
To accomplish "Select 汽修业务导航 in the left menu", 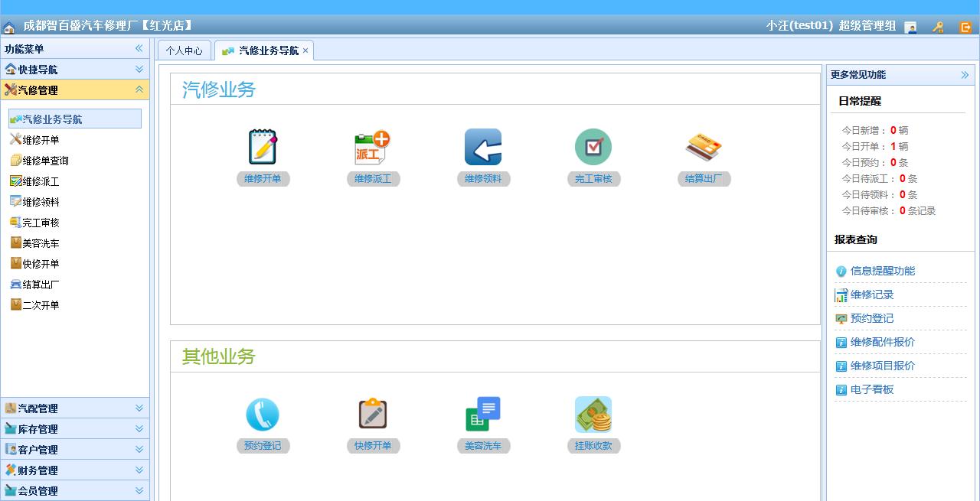I will (x=75, y=119).
